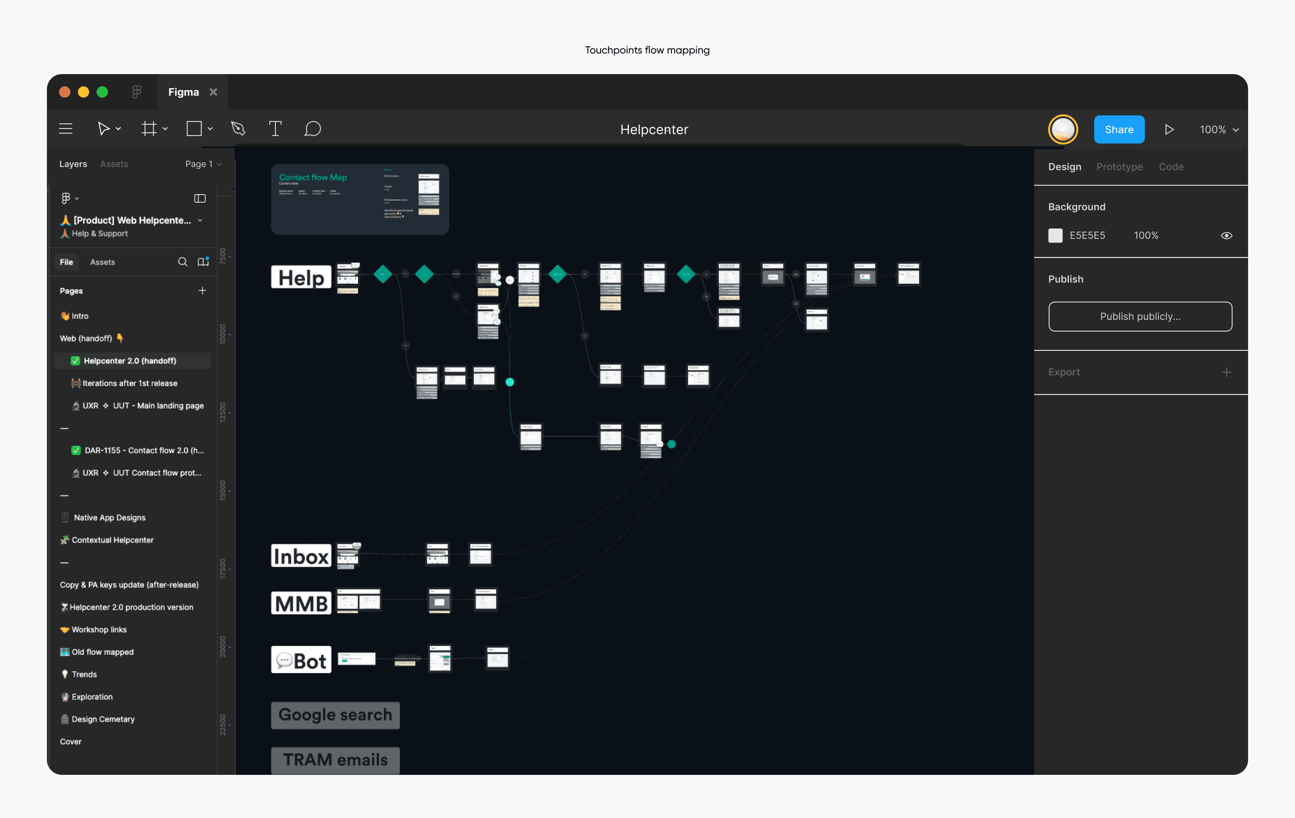Click the Publish publicly button
1295x818 pixels.
[1140, 317]
